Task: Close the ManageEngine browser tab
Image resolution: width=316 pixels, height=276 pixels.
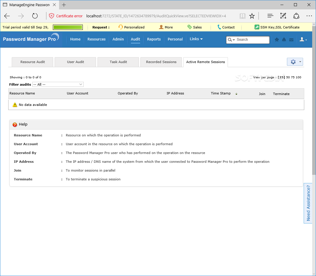Action: click(54, 5)
